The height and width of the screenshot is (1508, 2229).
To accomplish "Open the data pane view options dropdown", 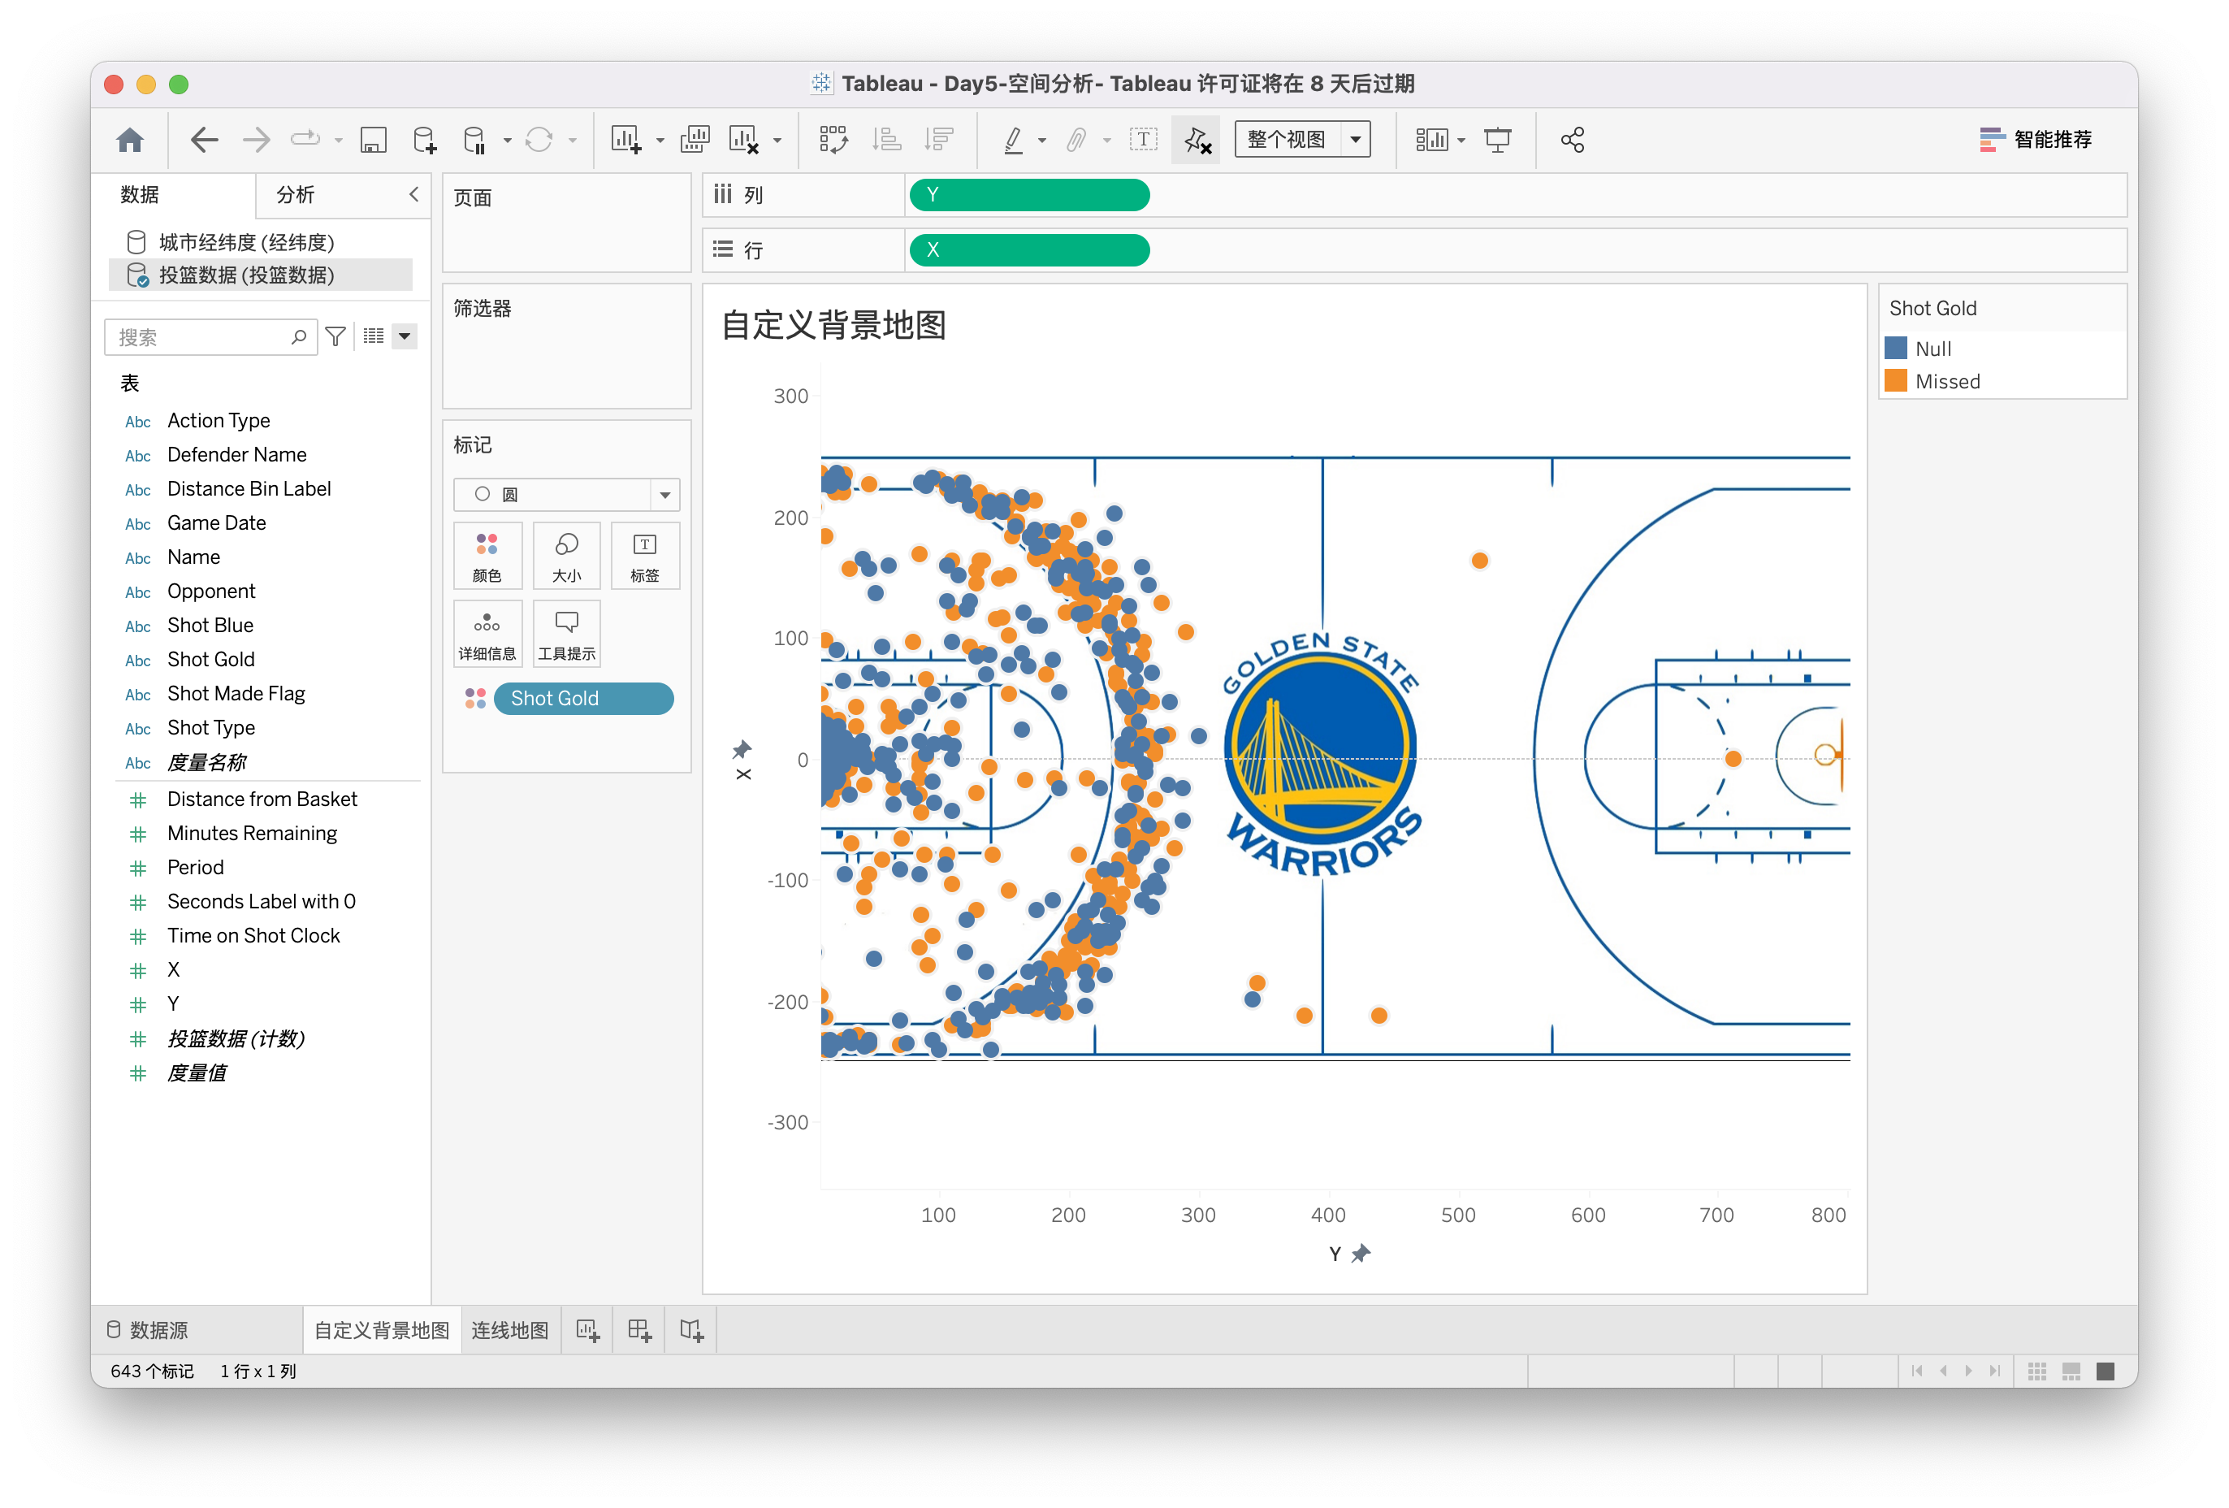I will [405, 336].
